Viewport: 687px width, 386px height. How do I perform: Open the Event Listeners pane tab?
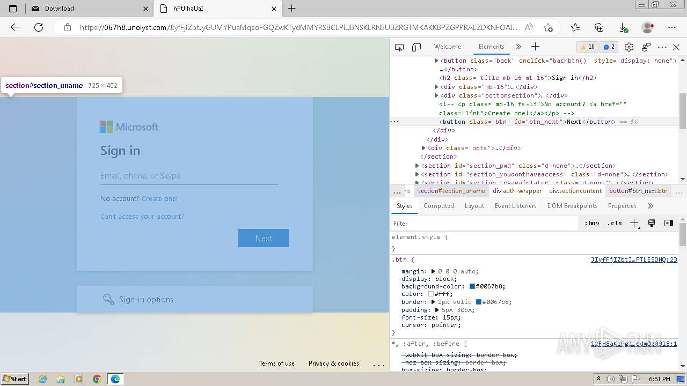click(x=516, y=206)
